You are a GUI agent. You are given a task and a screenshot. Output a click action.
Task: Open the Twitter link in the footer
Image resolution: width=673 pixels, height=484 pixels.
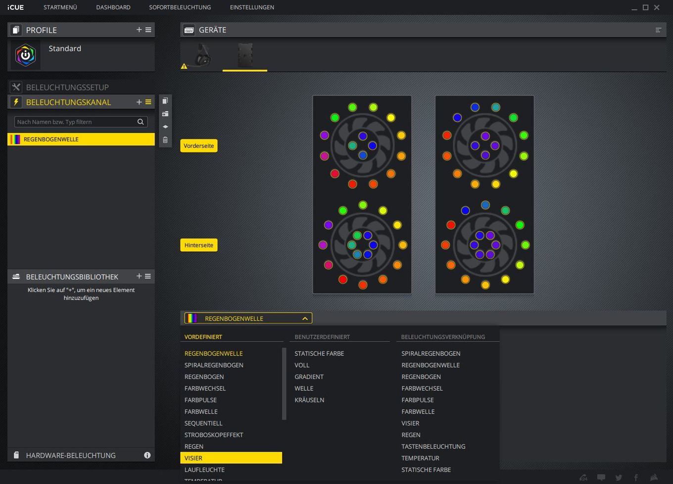pos(619,478)
